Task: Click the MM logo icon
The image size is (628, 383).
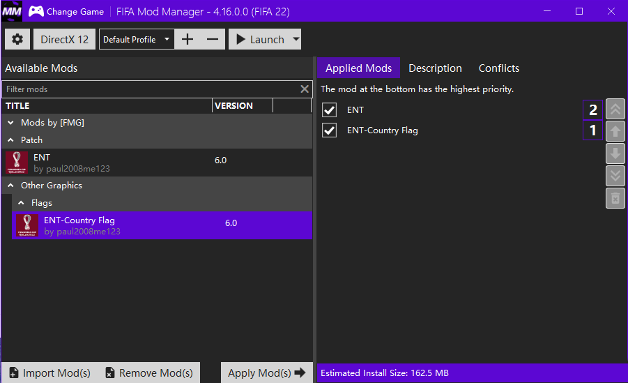Action: click(12, 11)
